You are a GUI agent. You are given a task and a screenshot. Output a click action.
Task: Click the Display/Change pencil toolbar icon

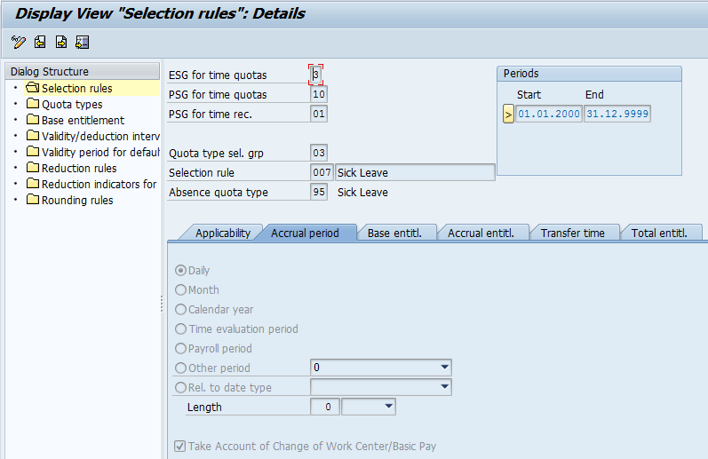click(x=19, y=42)
